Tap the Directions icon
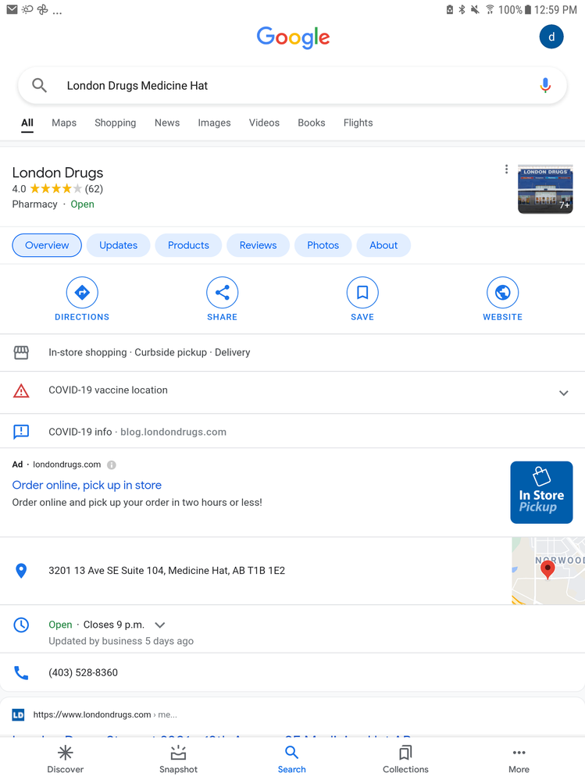This screenshot has width=585, height=780. pyautogui.click(x=82, y=293)
